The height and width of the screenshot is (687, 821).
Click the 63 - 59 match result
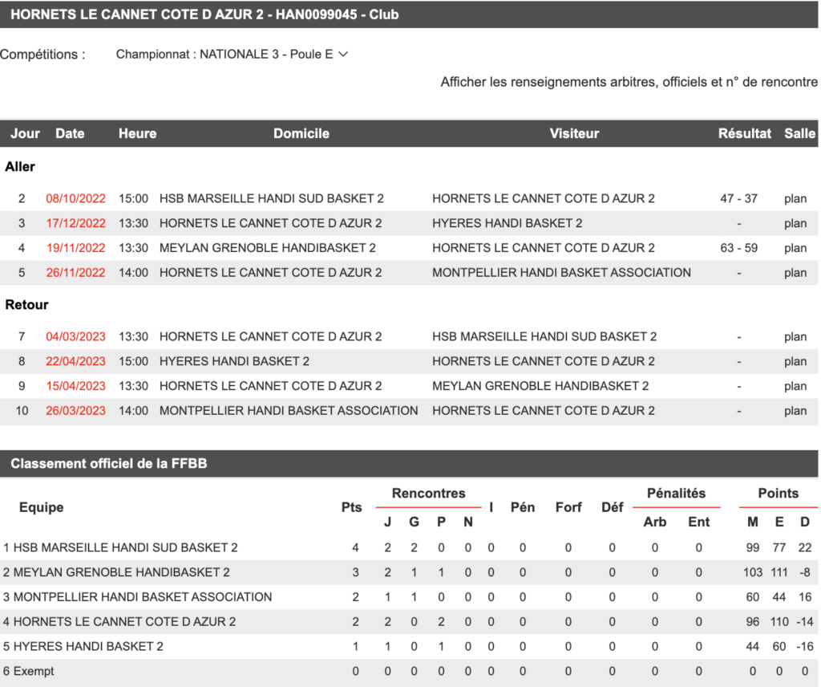pos(738,248)
